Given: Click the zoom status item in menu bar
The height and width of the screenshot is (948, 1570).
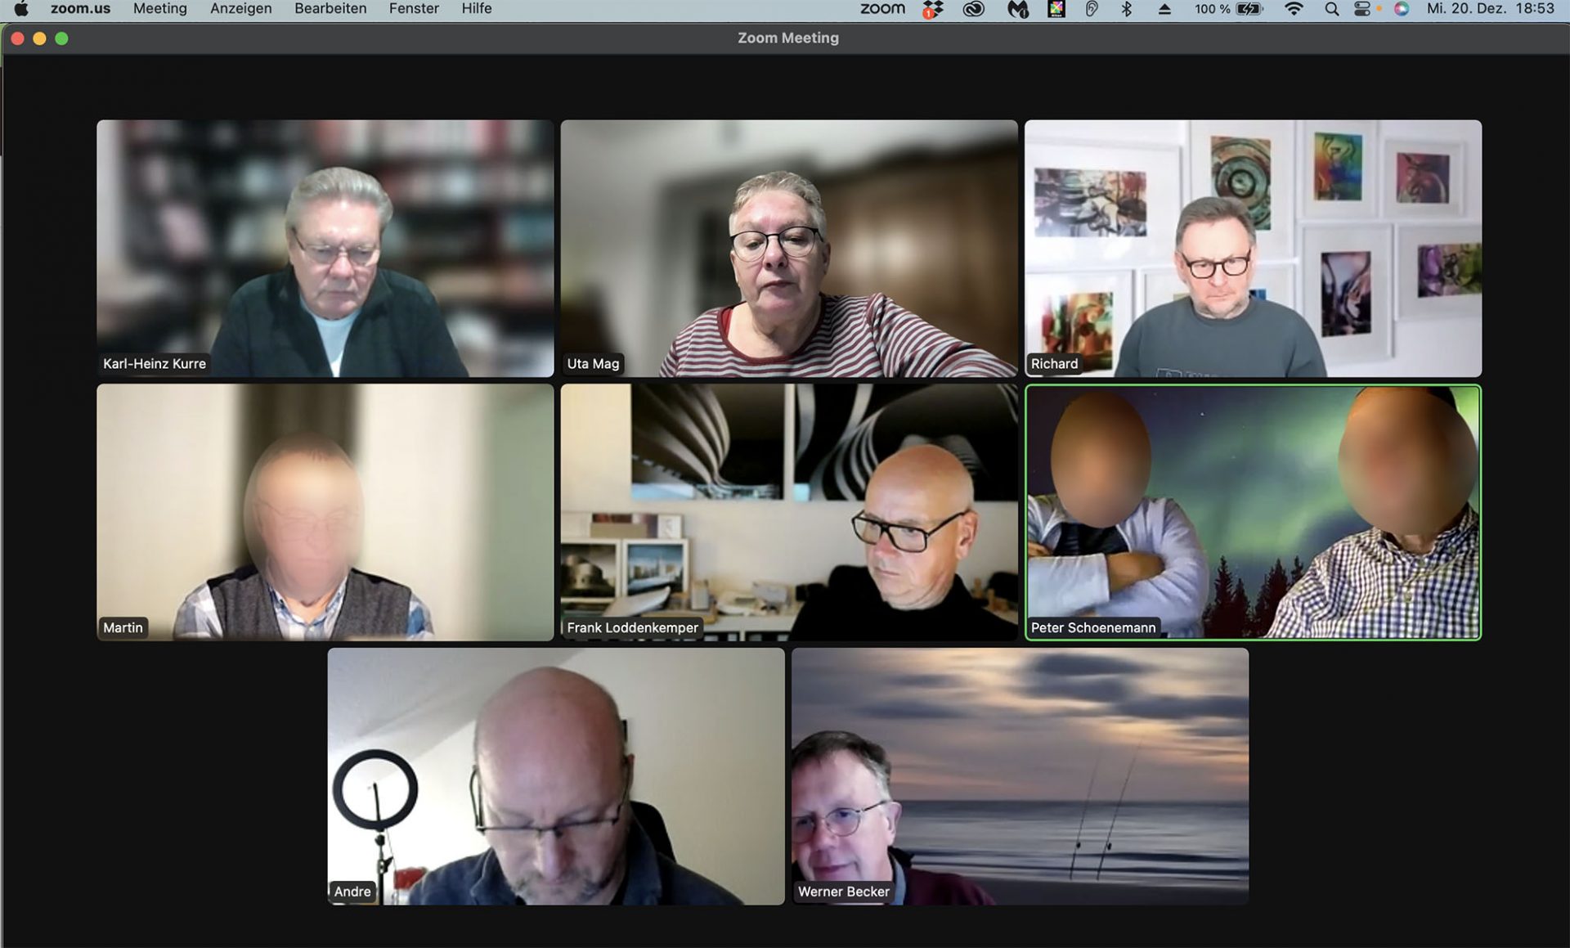Looking at the screenshot, I should point(882,9).
